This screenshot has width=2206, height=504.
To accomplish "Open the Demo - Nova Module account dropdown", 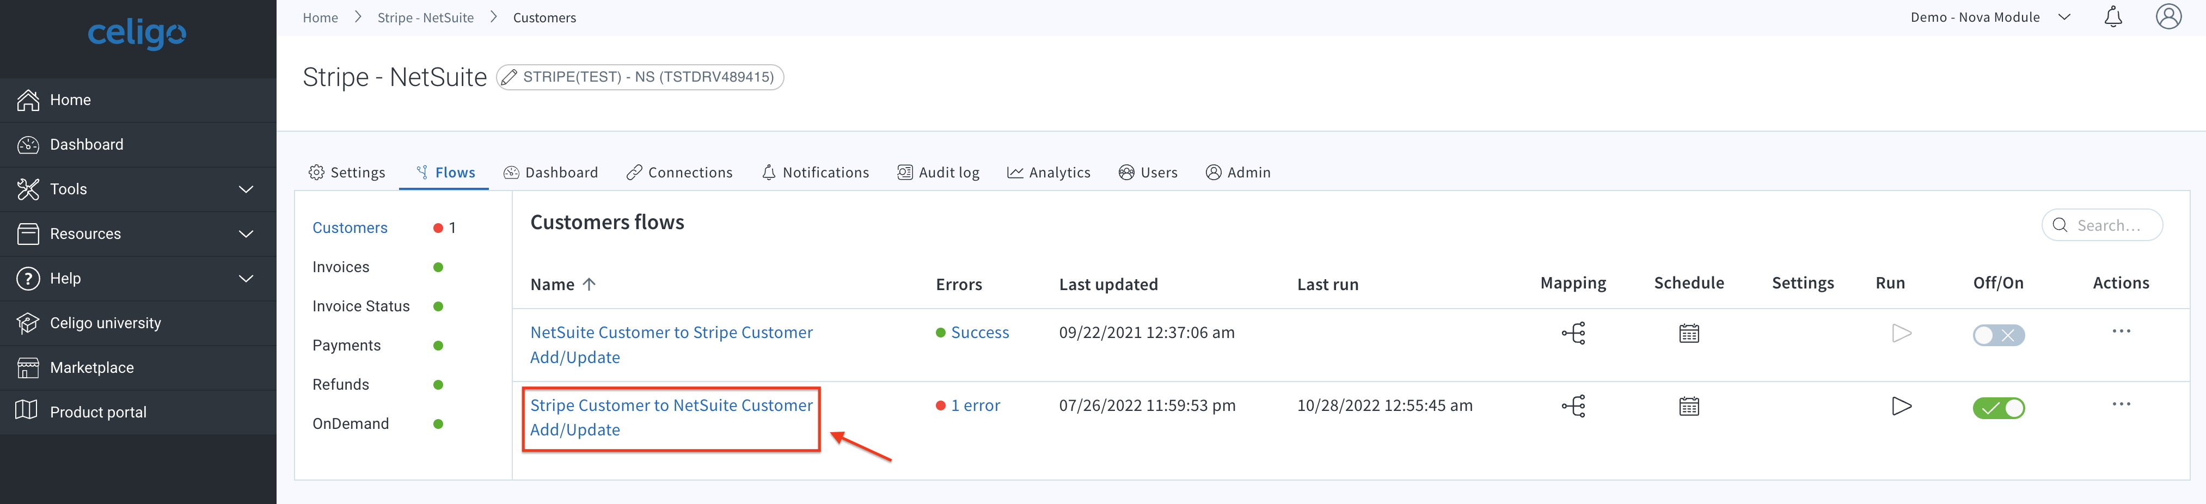I will pos(1990,17).
